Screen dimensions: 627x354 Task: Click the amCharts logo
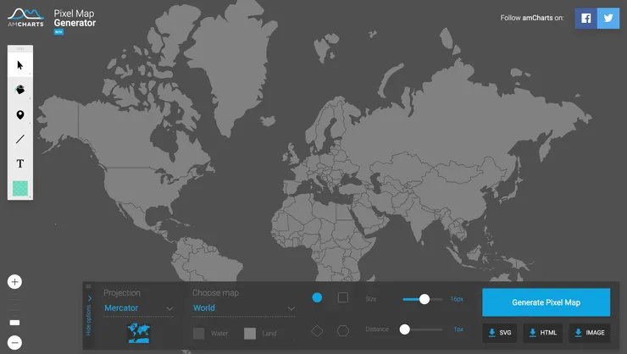click(x=25, y=19)
